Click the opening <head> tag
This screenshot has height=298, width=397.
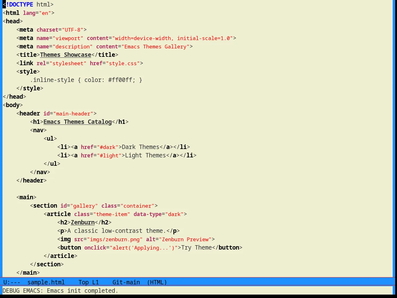pos(13,21)
